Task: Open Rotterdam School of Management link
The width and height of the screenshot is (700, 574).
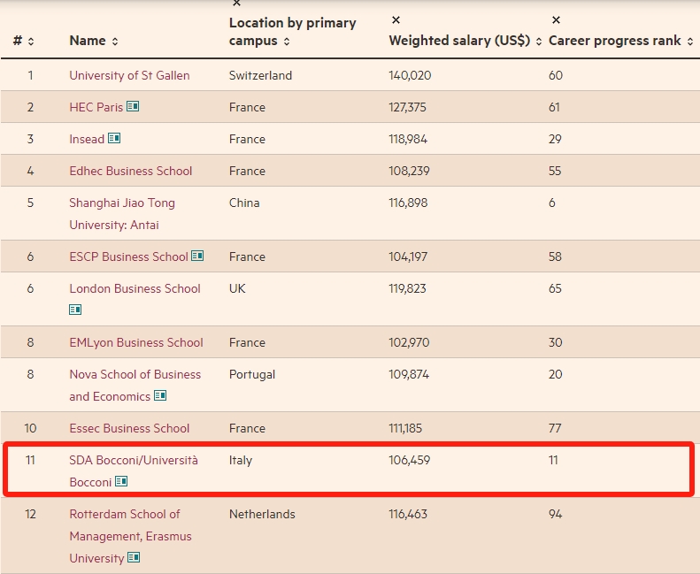Action: click(130, 536)
